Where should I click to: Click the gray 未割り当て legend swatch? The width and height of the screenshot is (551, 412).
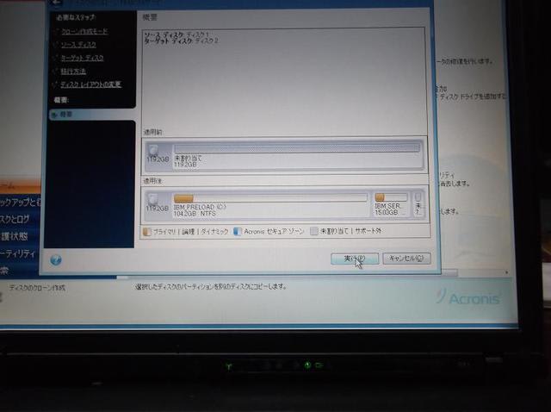(313, 231)
